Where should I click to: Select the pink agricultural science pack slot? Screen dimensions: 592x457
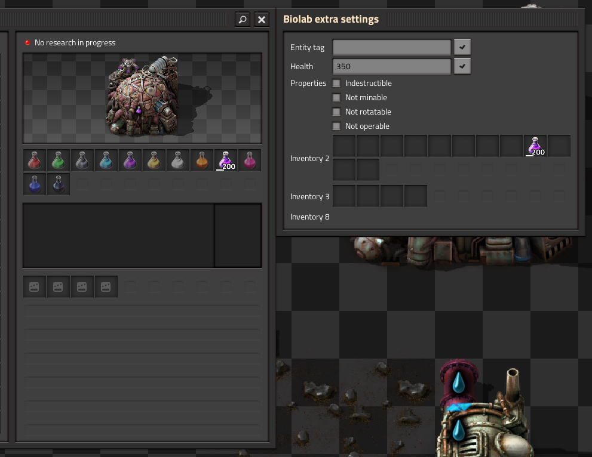click(x=250, y=160)
